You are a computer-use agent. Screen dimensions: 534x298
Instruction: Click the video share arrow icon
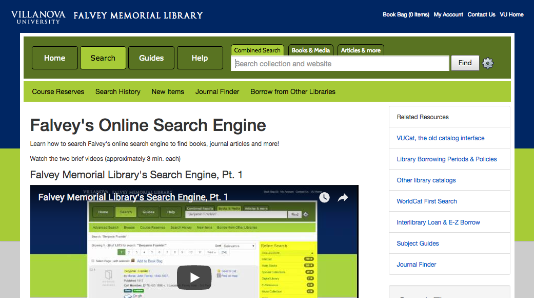click(343, 197)
